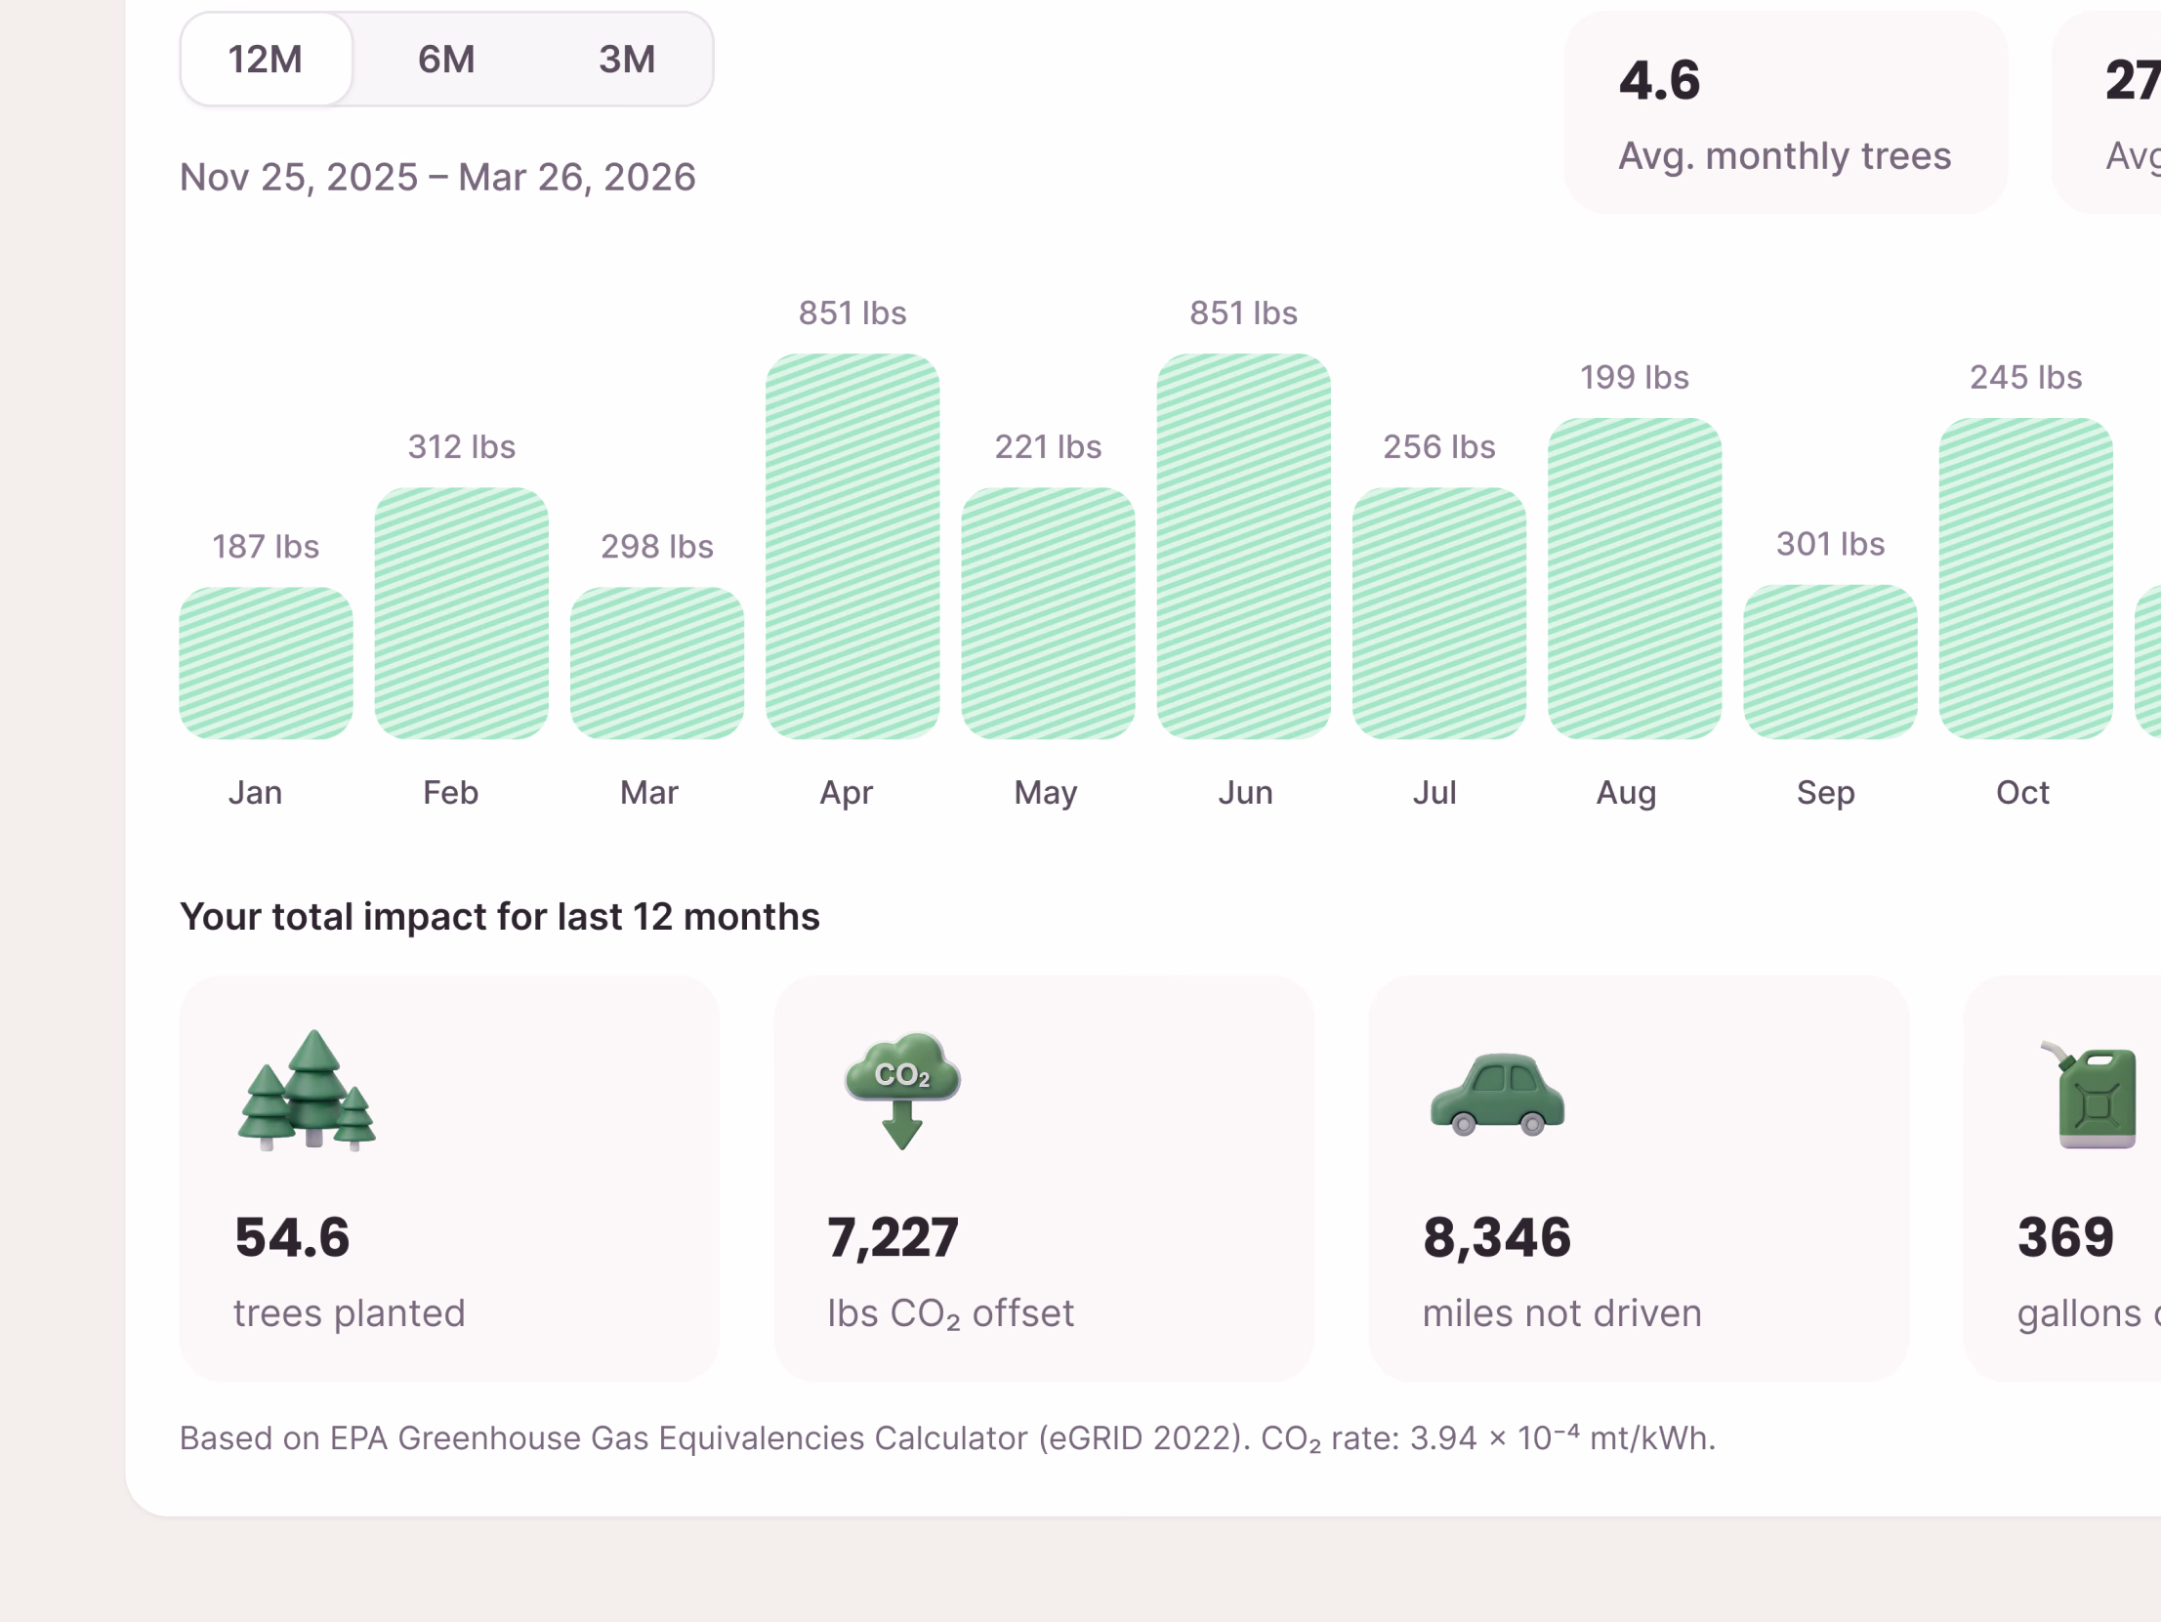Click the June bar in chart
Viewport: 2161px width, 1622px height.
[1244, 546]
